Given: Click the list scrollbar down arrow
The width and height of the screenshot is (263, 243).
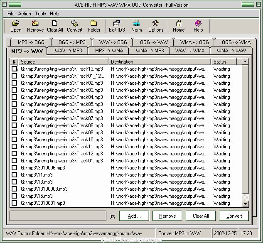Looking at the screenshot, I should (x=246, y=204).
